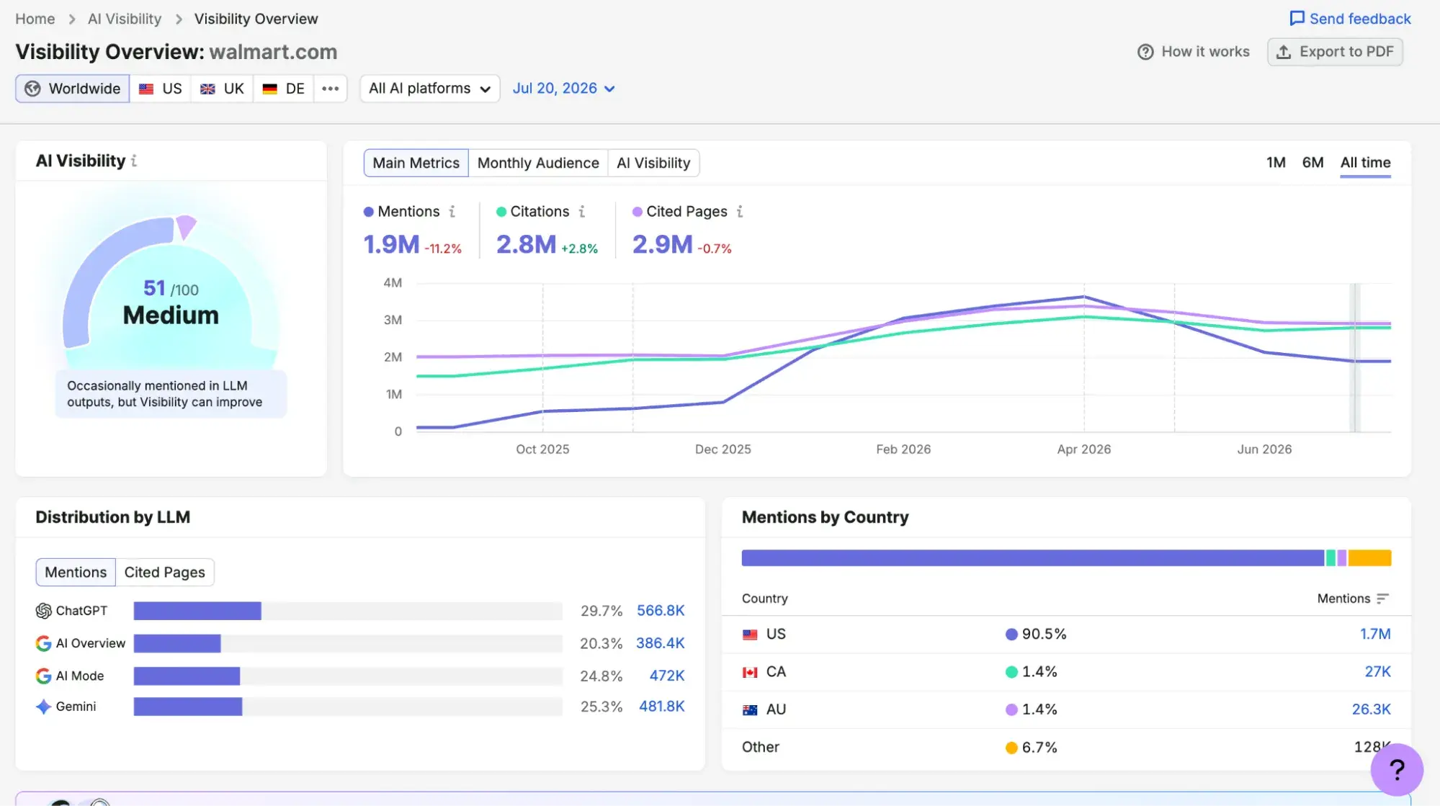Click the 'Other' row label in country table
The image size is (1440, 806).
coord(760,748)
